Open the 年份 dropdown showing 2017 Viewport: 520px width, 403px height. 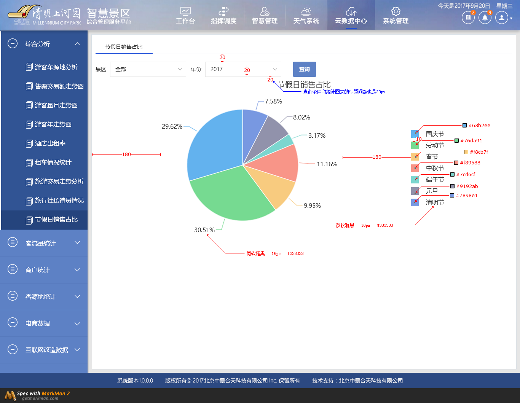(x=243, y=69)
